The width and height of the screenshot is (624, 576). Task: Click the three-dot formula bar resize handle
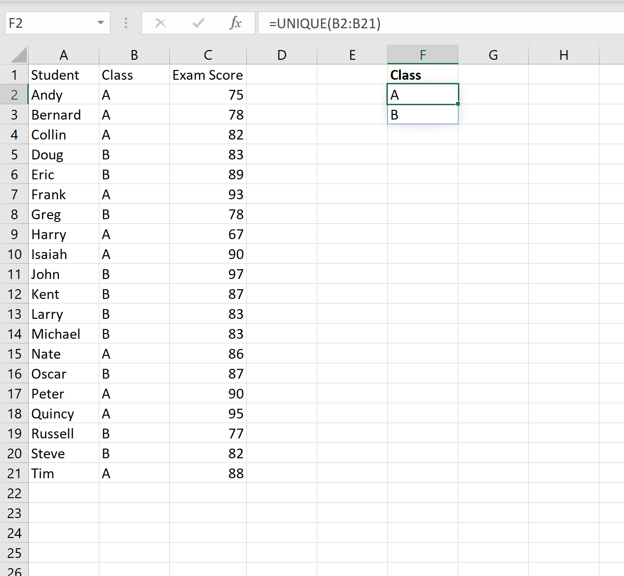pos(126,23)
